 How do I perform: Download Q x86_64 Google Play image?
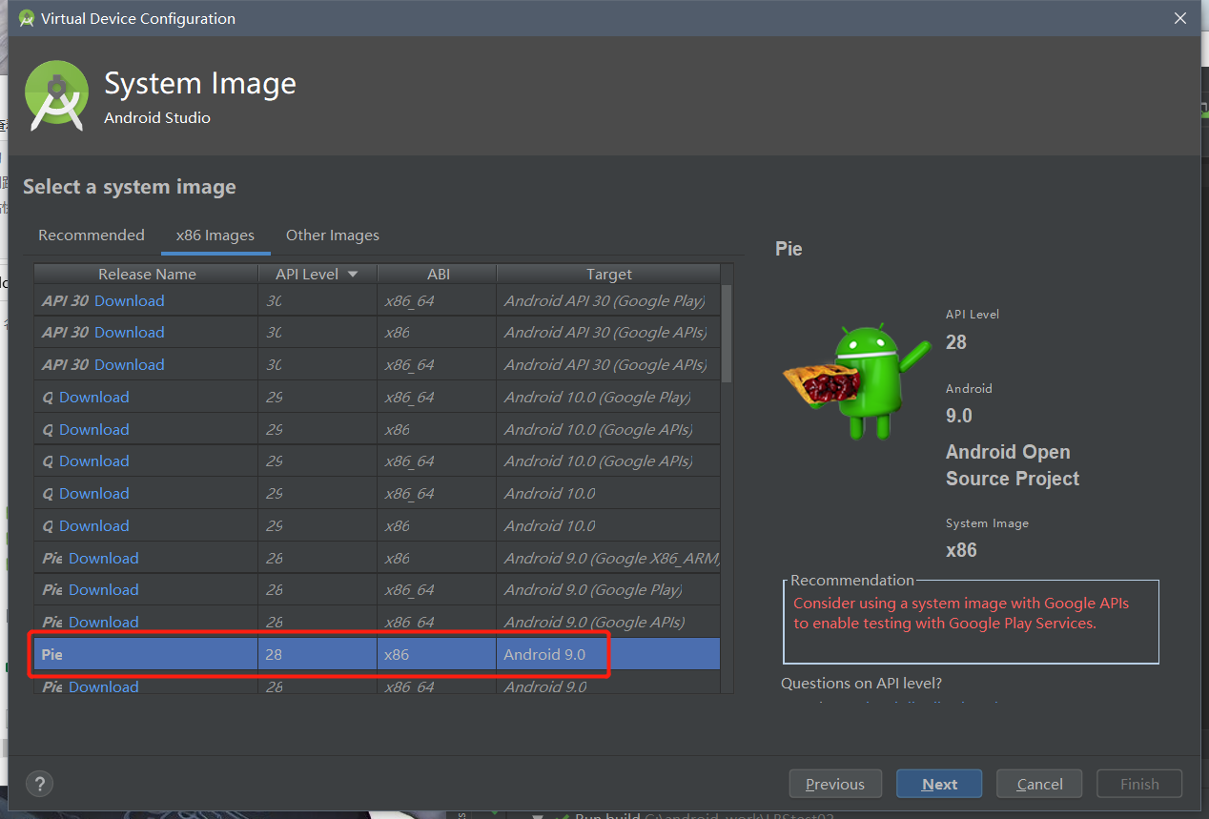click(x=94, y=397)
